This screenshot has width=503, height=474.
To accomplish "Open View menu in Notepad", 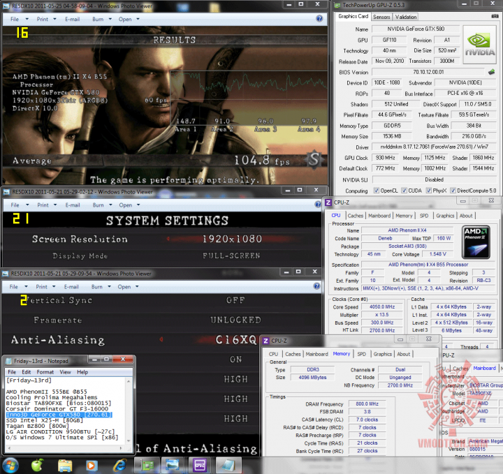I will pos(65,372).
